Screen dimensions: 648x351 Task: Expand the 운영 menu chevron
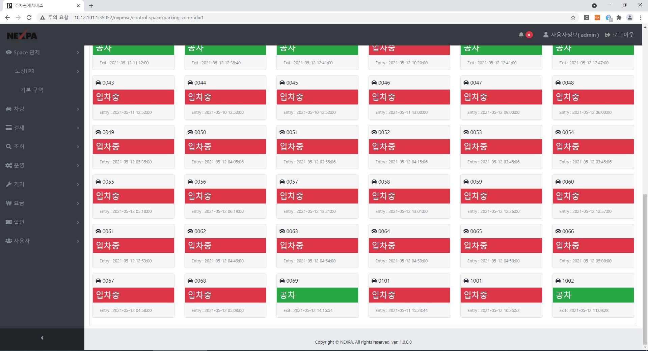click(78, 165)
